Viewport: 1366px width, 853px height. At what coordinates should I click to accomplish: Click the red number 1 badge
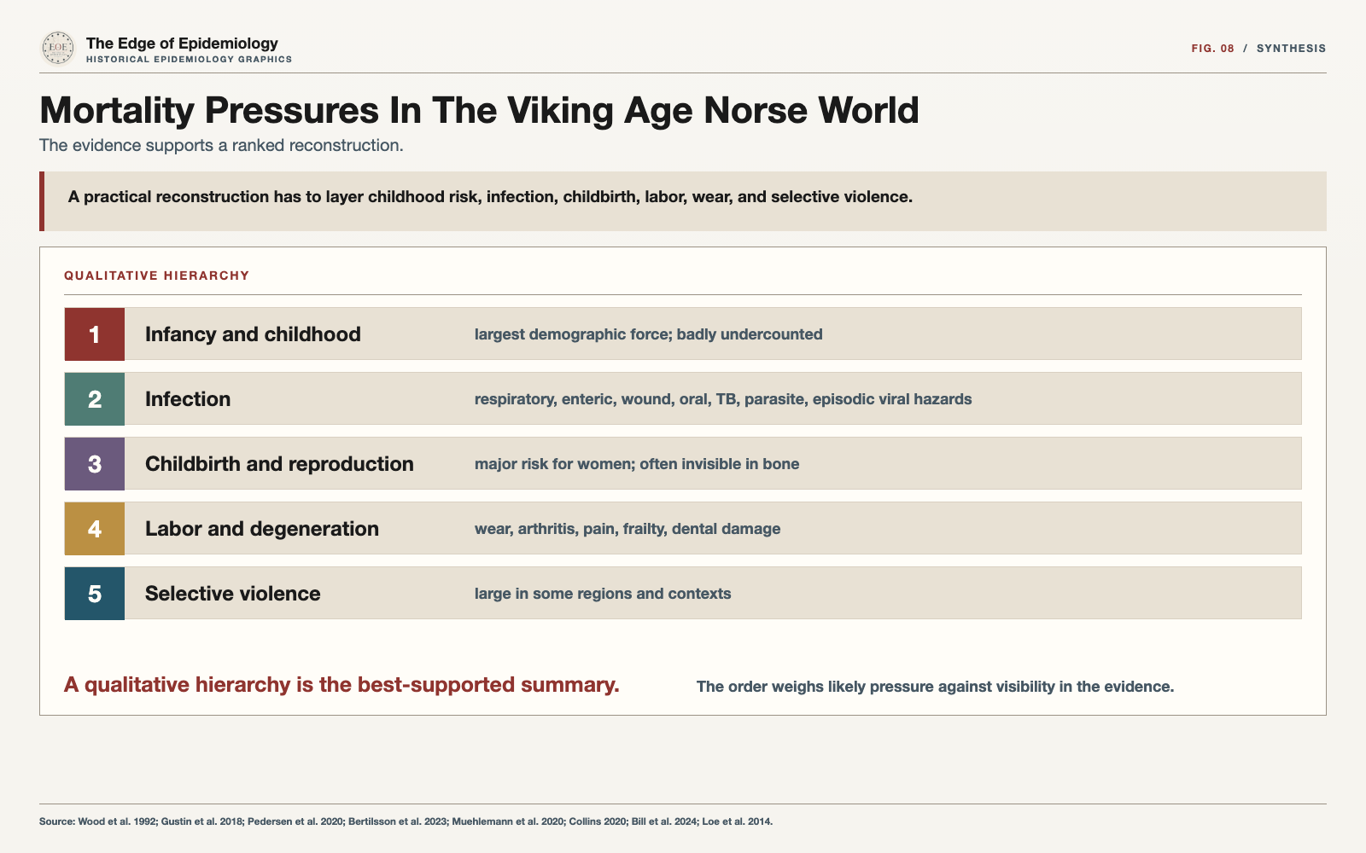pyautogui.click(x=95, y=334)
